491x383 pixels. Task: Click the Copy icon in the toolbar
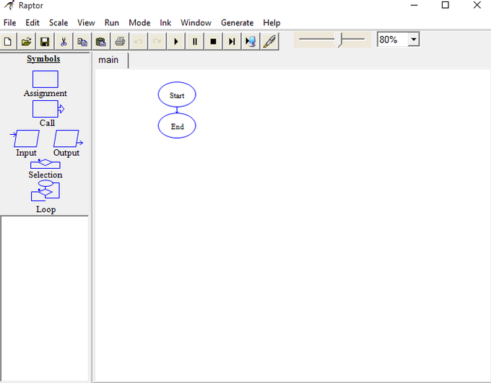point(82,42)
